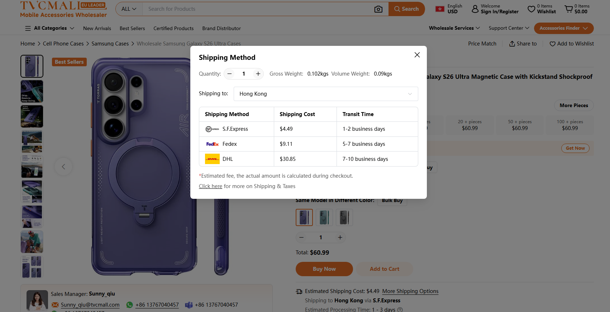Select the green case color swatch
Screen dimensions: 610x312
[x=324, y=217]
